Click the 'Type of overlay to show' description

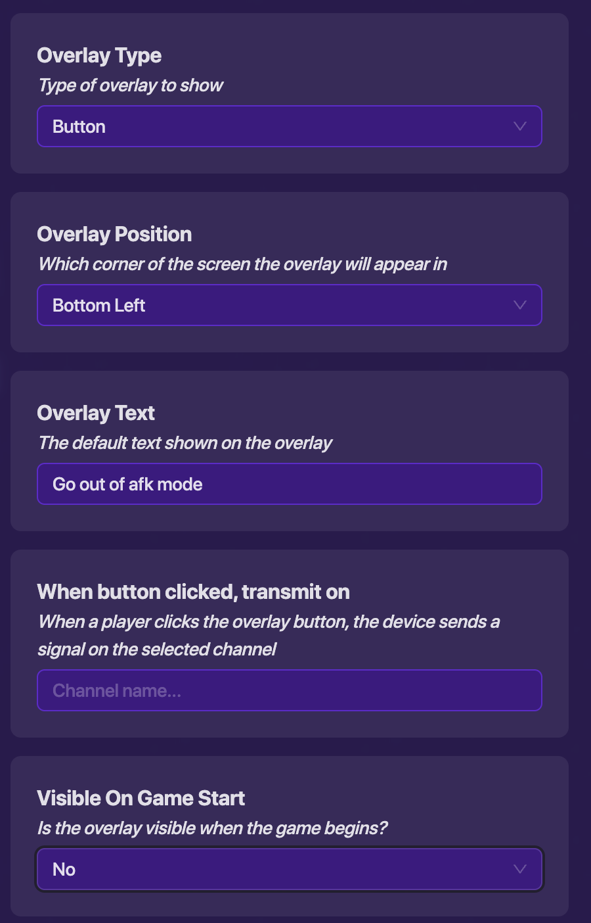pyautogui.click(x=131, y=85)
